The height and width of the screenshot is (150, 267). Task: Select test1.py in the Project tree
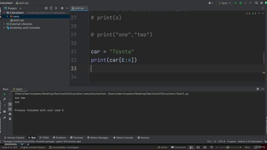(17, 20)
